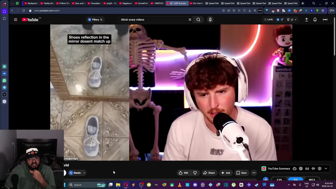The width and height of the screenshot is (336, 189).
Task: Open the SURU account avatar menu
Action: 325,20
